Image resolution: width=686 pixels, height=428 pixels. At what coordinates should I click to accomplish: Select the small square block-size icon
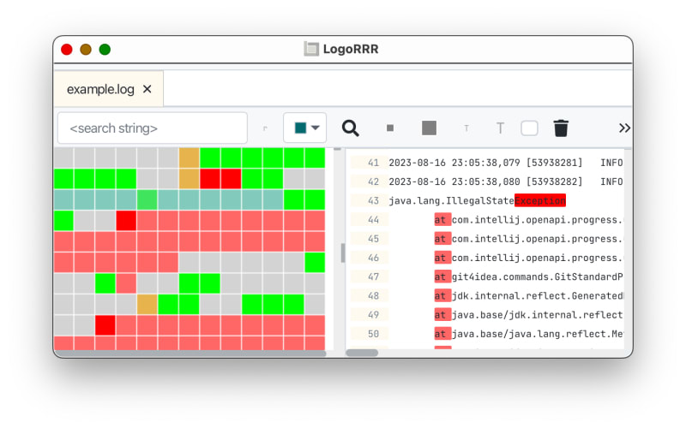[390, 128]
